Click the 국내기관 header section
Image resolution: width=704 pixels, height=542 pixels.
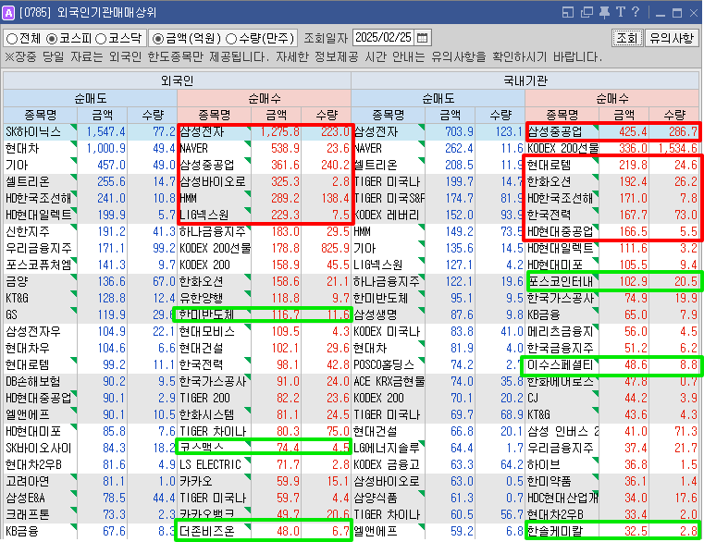(x=525, y=80)
